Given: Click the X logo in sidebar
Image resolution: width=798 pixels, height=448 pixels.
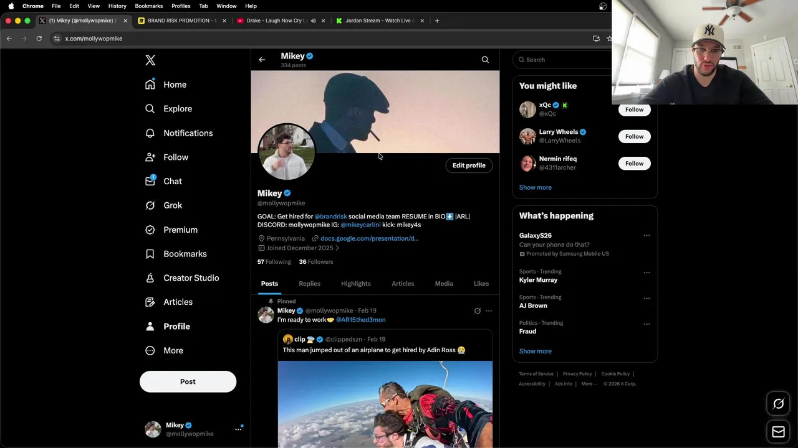Looking at the screenshot, I should 150,60.
